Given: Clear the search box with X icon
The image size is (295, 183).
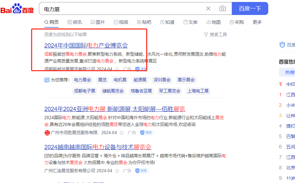Looking at the screenshot, I should tap(208, 8).
